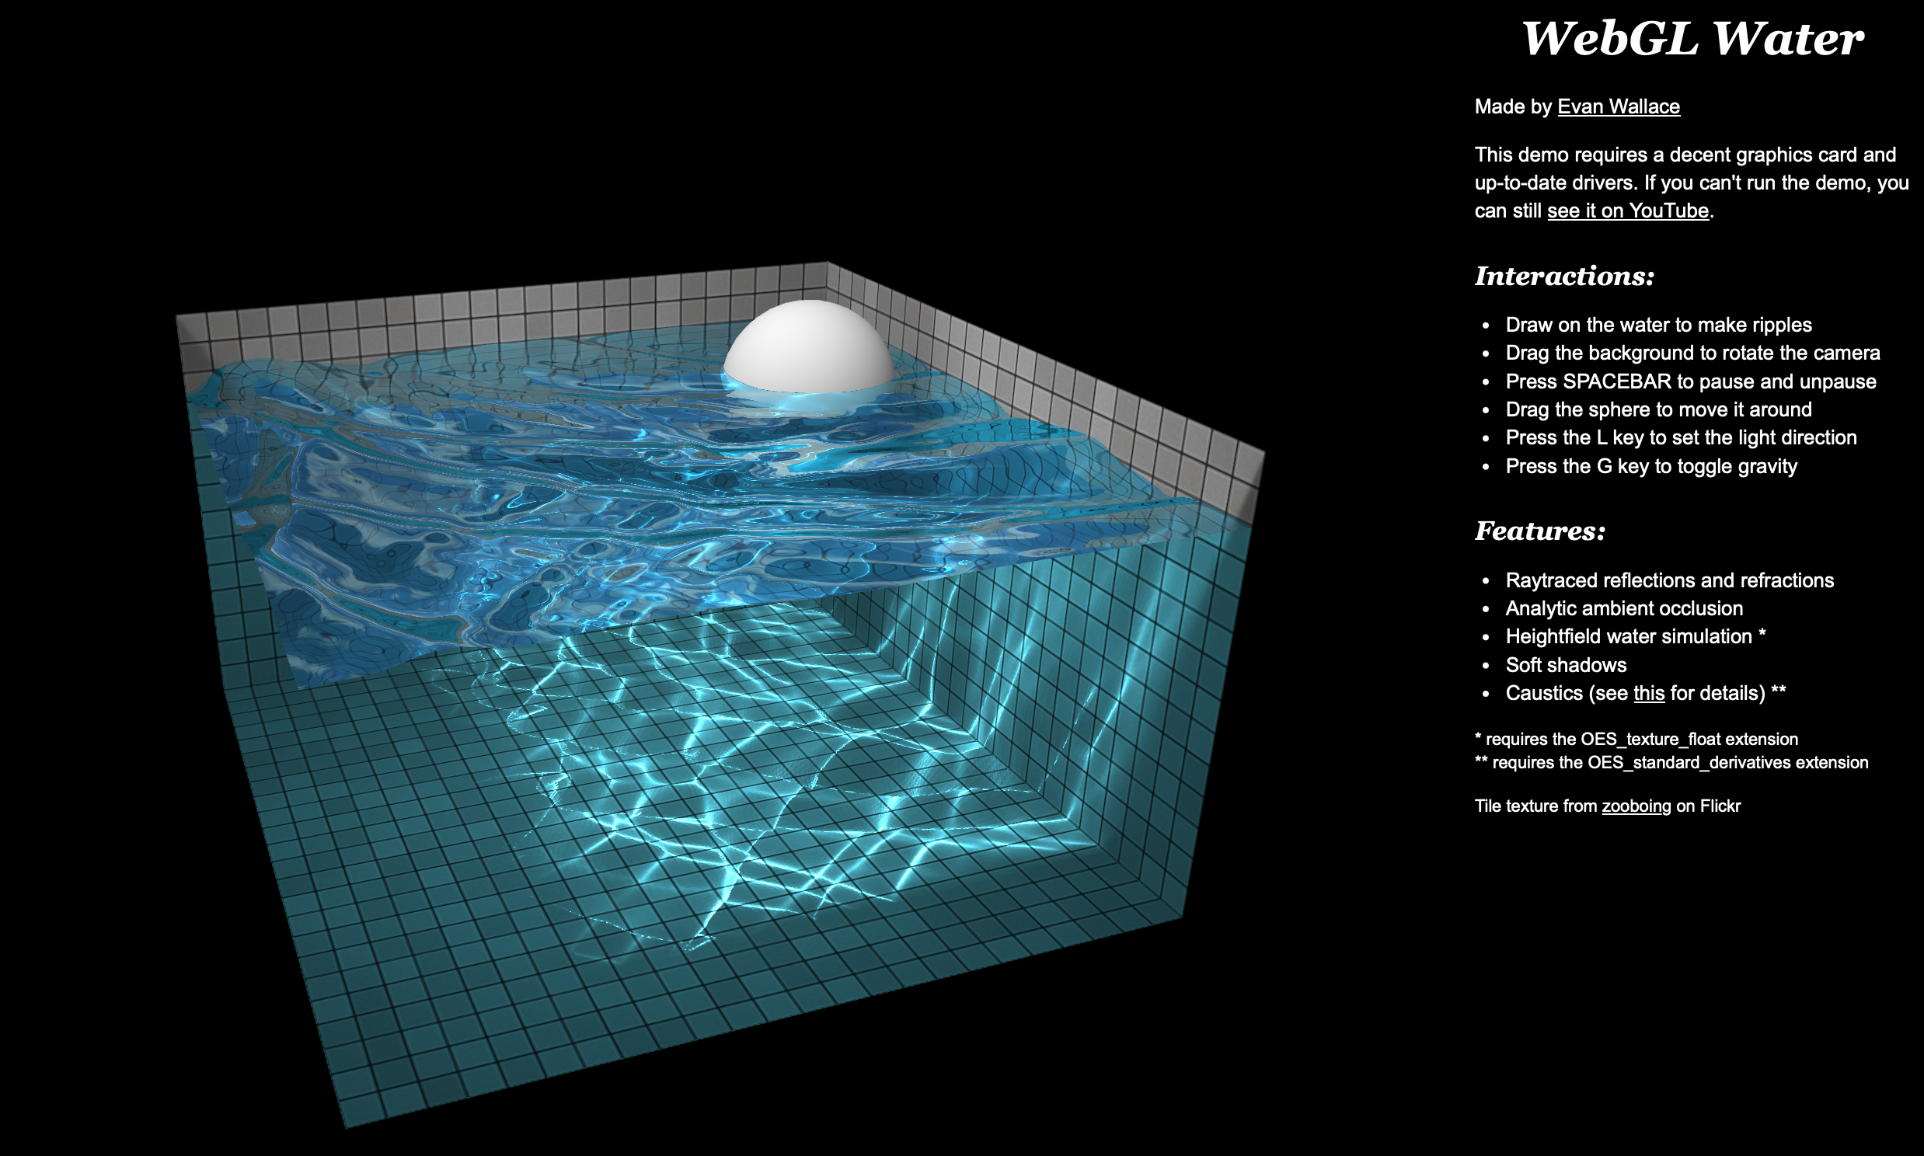Click 'Press the G key to toggle gravity'
The image size is (1924, 1156).
[x=1650, y=467]
